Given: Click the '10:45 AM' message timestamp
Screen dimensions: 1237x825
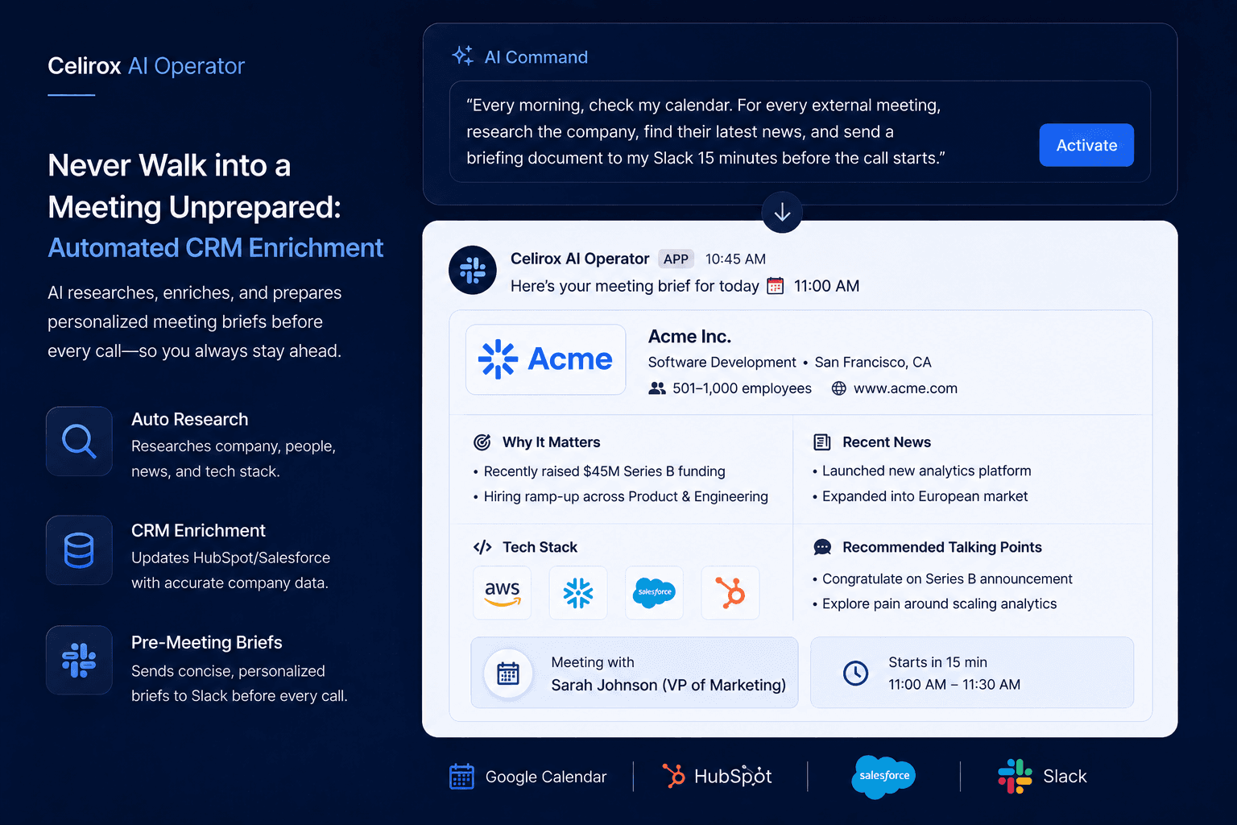Looking at the screenshot, I should point(735,259).
